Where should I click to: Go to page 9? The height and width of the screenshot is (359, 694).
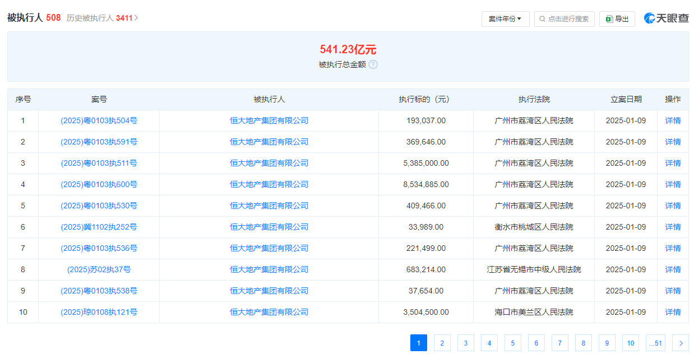click(607, 343)
